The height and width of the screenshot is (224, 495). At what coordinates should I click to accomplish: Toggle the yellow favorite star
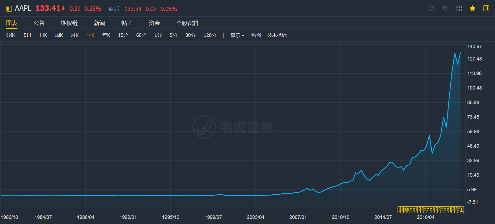(x=472, y=8)
